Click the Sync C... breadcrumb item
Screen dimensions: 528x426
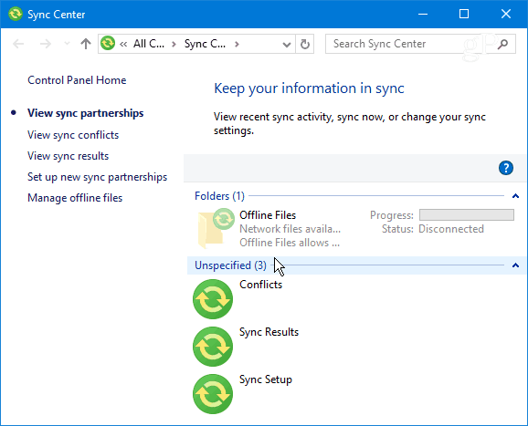coord(205,44)
